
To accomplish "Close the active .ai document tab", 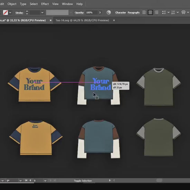I will coord(51,20).
